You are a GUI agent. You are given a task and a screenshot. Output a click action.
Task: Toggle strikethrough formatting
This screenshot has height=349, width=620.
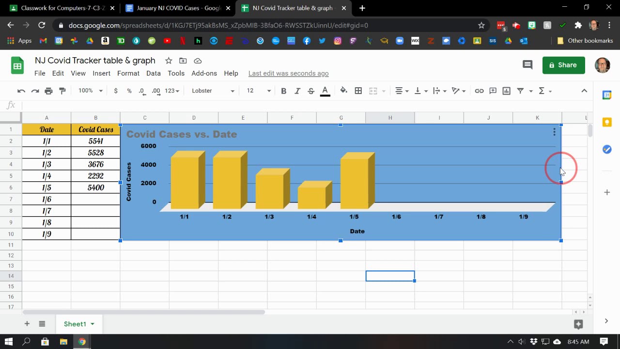tap(311, 91)
